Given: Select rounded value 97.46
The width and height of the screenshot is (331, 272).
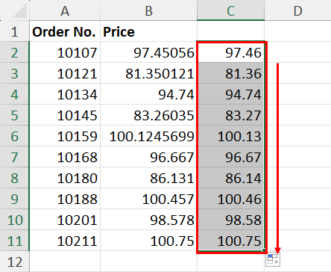Looking at the screenshot, I should point(231,52).
